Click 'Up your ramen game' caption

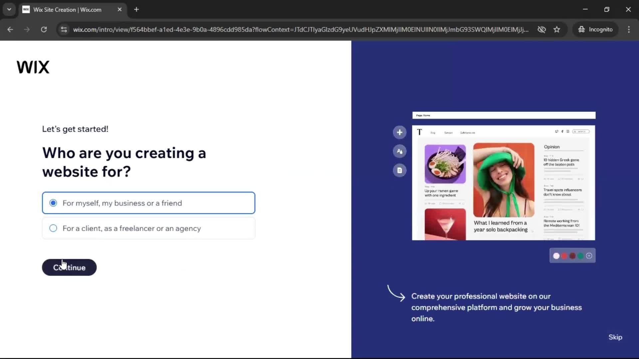click(x=441, y=193)
